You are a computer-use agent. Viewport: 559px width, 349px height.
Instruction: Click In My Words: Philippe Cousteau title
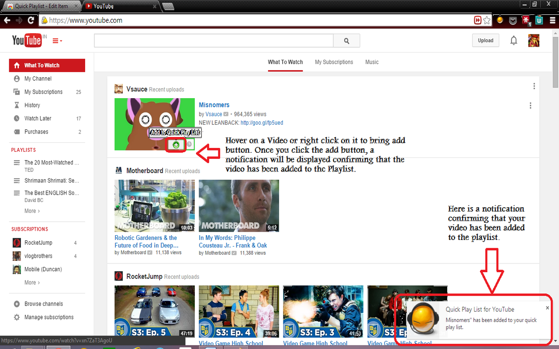233,242
